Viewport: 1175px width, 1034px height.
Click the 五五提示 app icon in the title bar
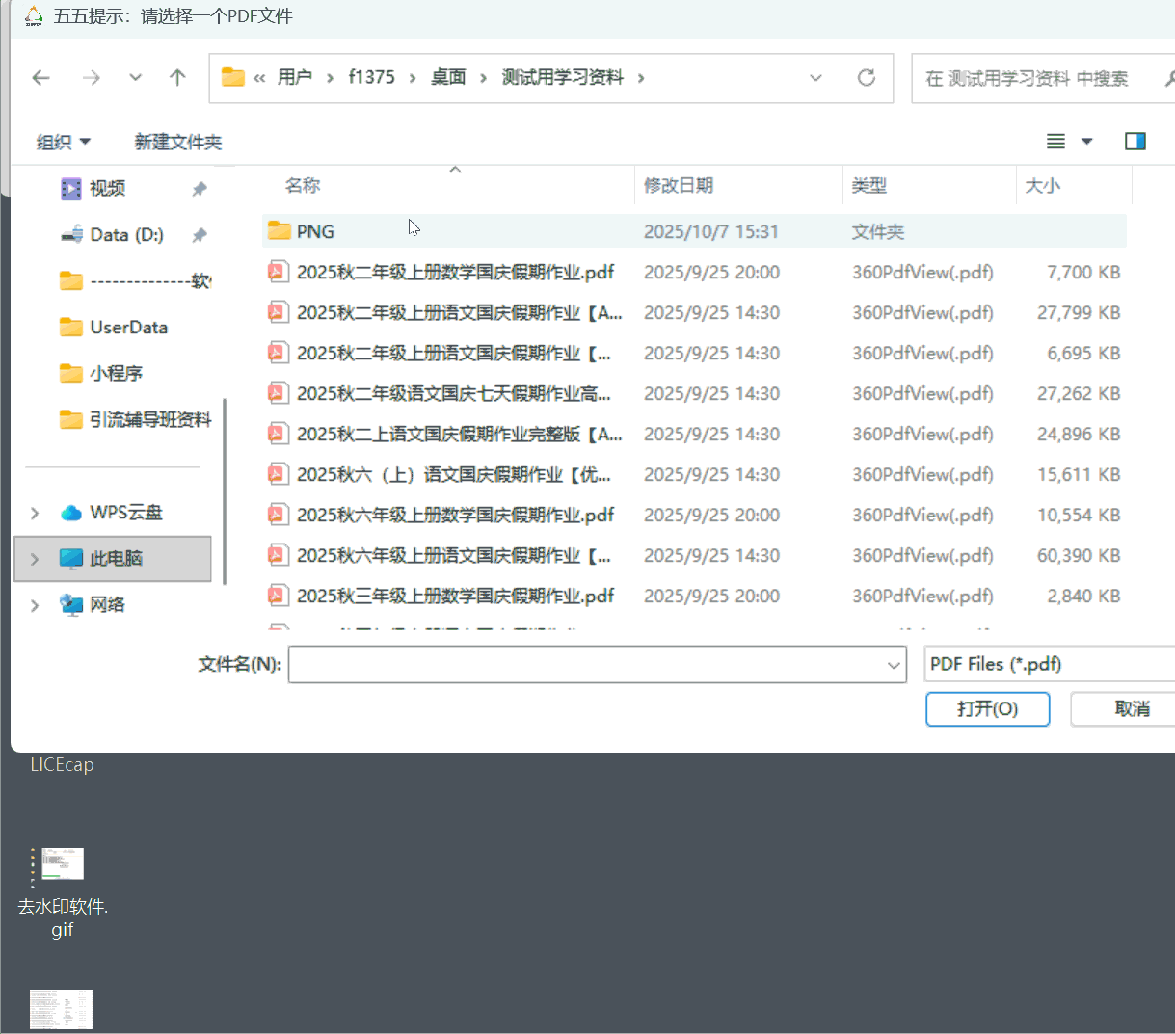[x=33, y=16]
